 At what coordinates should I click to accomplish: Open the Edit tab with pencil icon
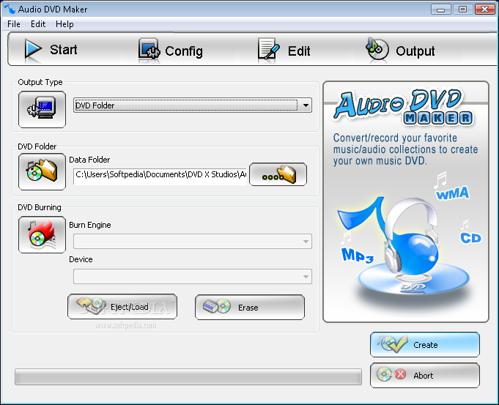click(x=284, y=51)
